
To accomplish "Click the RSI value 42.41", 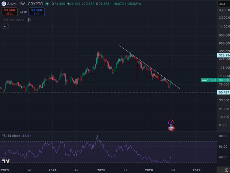I will tap(26, 136).
